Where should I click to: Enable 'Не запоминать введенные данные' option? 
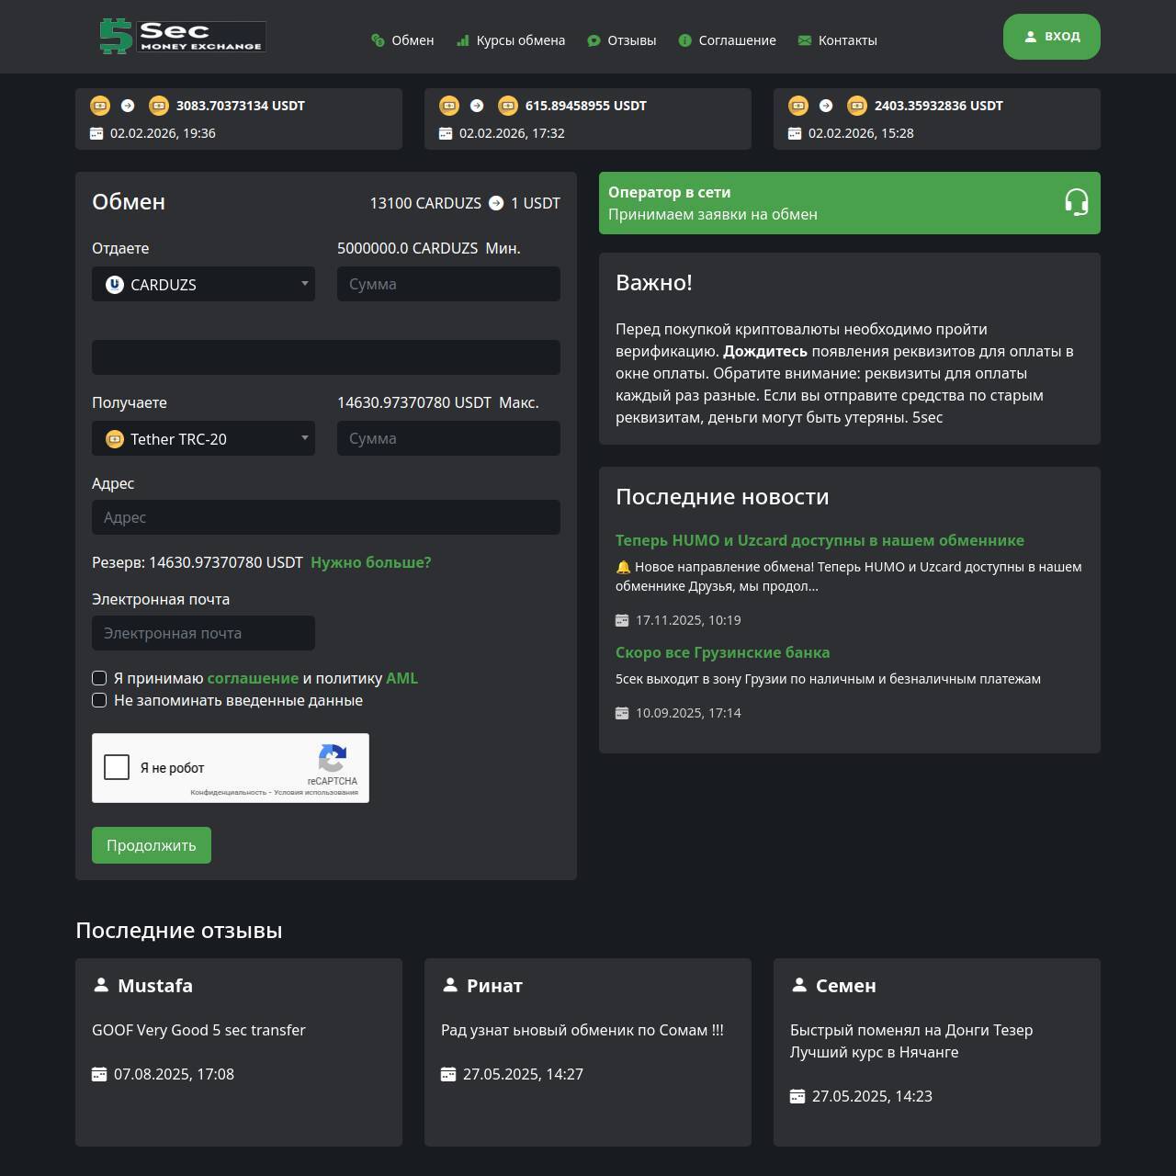point(99,700)
